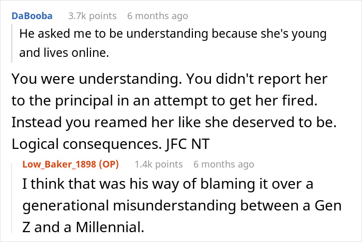362x242 pixels.
Task: Open DaBooba comment's 6 months ago timestamp
Action: (157, 16)
